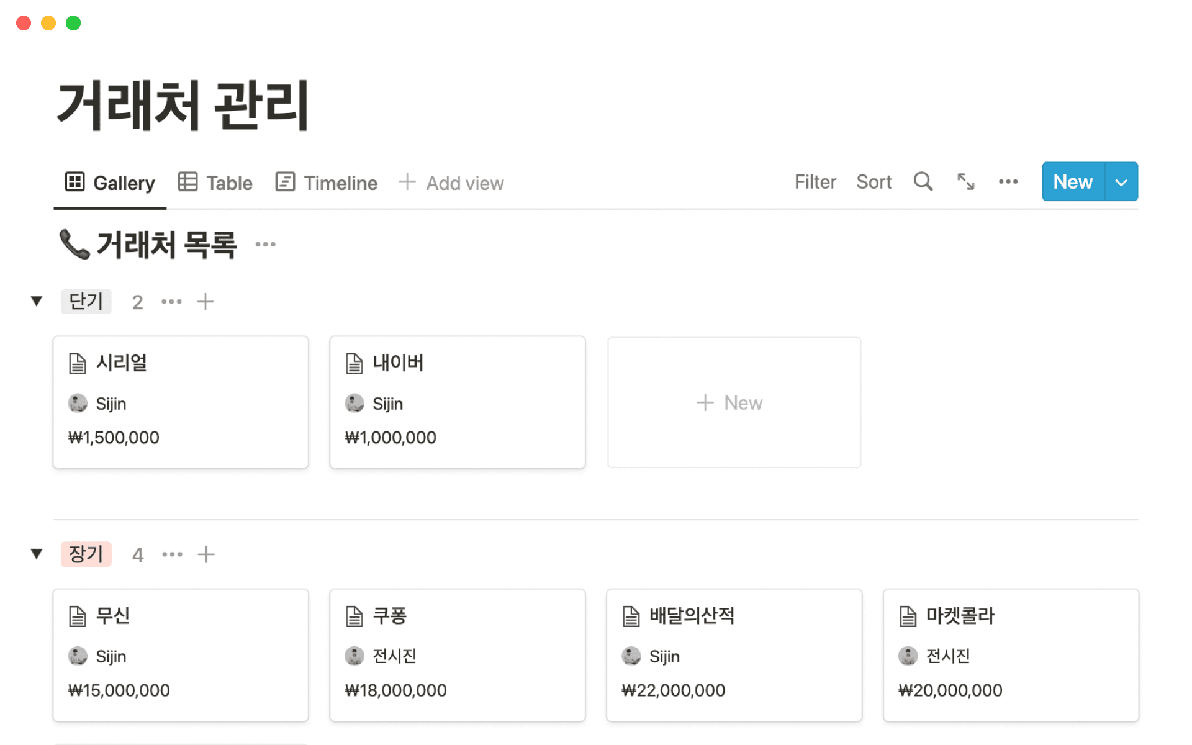Click ₩20,000,000 on the 마켓콜라 card
The height and width of the screenshot is (745, 1192).
[x=950, y=690]
